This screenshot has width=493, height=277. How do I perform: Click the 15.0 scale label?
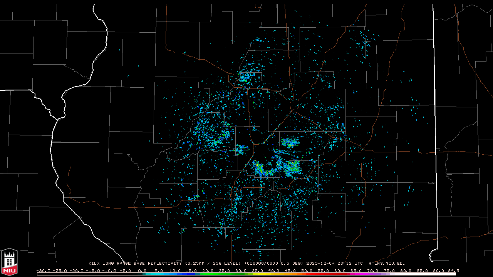click(191, 271)
